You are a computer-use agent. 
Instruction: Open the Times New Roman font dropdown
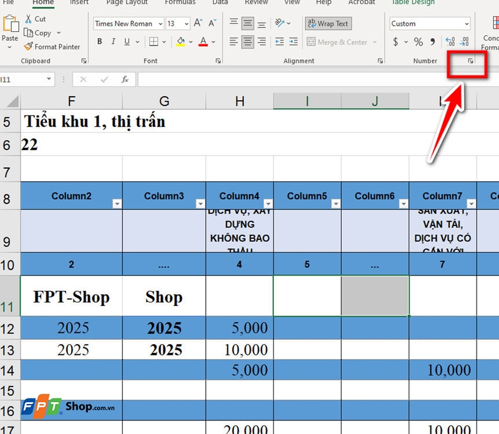[161, 23]
